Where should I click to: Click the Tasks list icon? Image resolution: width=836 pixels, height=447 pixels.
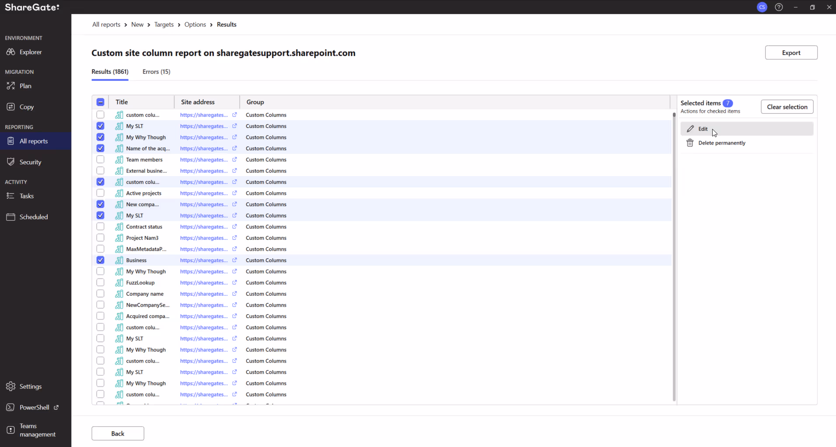[10, 196]
